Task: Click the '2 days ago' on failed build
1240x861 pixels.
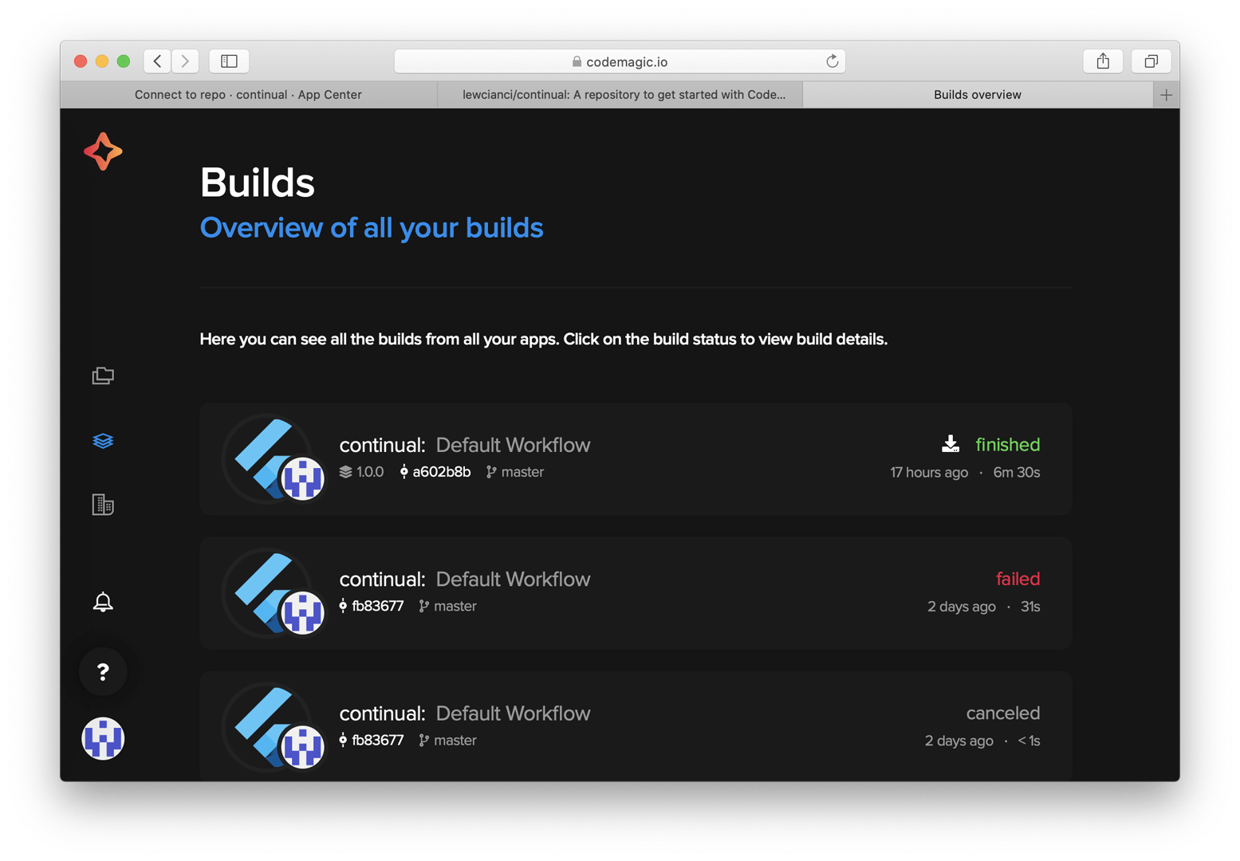Action: (x=962, y=607)
